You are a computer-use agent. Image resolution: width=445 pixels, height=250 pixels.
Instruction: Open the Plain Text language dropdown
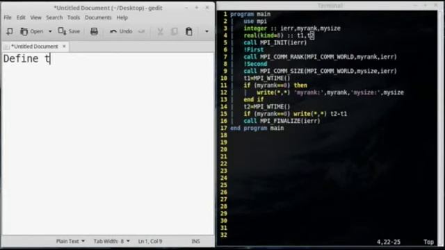70,241
